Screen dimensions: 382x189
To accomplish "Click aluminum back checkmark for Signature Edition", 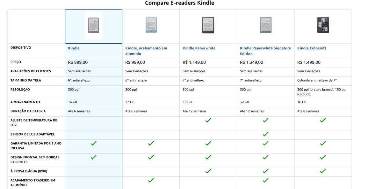I will pos(265,180).
